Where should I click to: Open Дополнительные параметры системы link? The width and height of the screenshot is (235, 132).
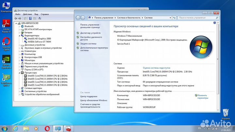click(94, 49)
